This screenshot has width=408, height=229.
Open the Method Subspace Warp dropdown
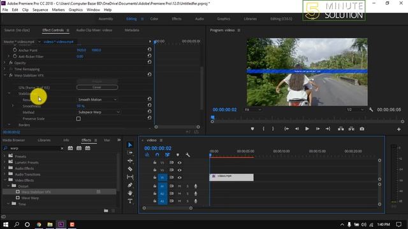point(99,112)
